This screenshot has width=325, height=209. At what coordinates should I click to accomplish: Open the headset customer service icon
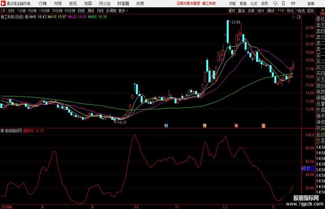275,3
